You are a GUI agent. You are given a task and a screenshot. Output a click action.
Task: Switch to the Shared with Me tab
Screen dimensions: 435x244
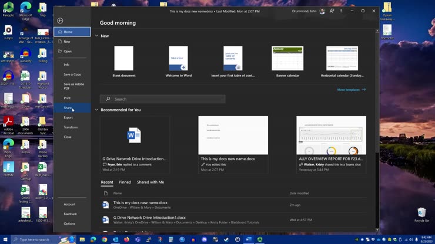[150, 182]
